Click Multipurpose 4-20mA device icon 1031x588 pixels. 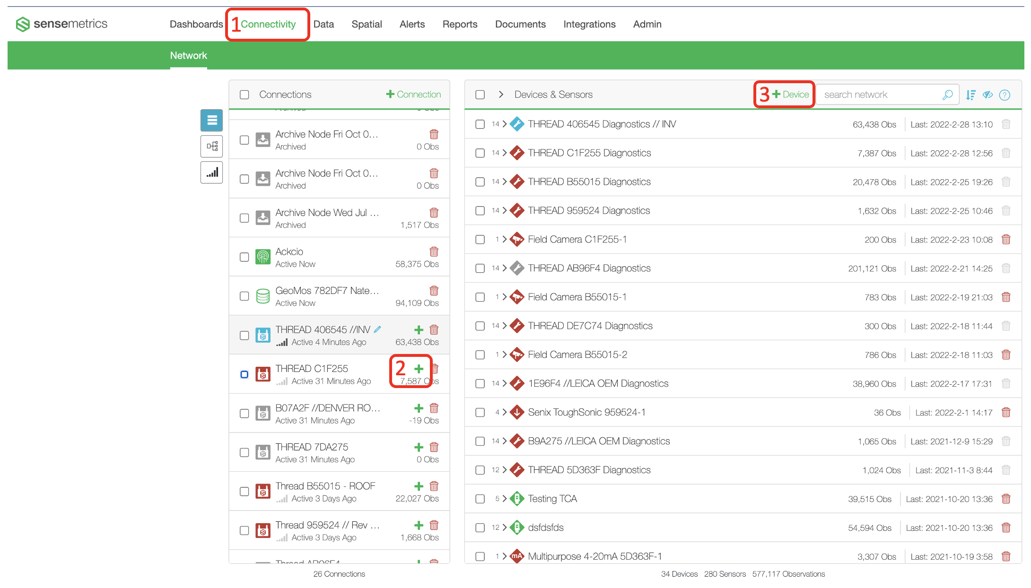click(517, 556)
